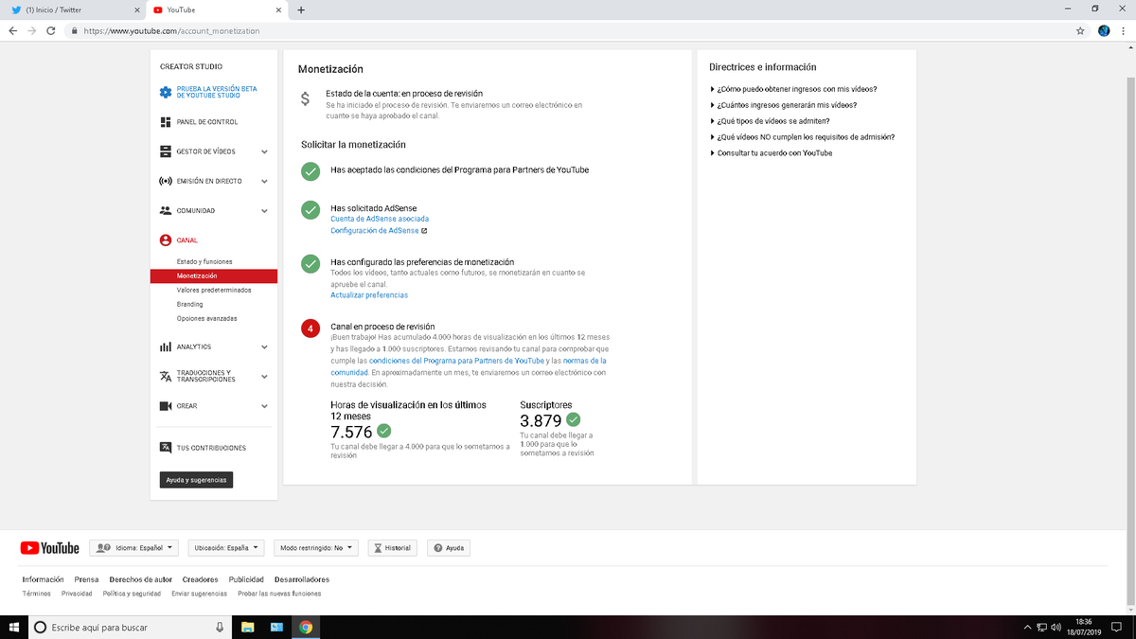Expand ¿Qué vídeos NO cumplen los requisitos?

tap(803, 137)
